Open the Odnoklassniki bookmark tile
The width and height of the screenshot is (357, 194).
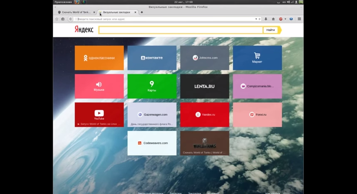tap(99, 58)
